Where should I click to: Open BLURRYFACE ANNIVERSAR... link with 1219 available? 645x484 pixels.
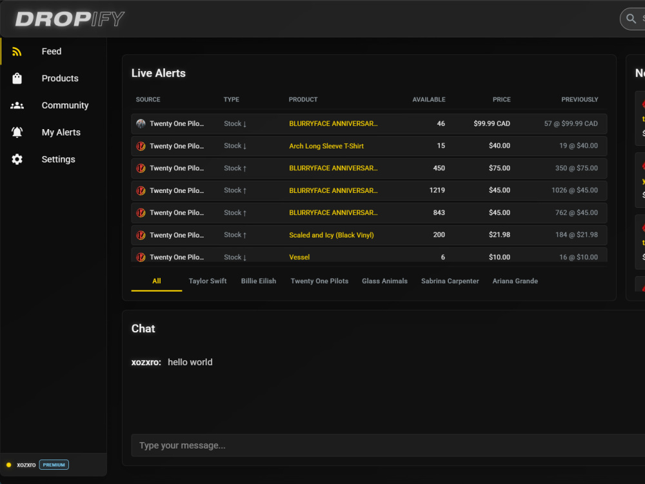[x=333, y=190]
